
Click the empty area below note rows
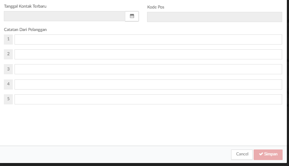[143, 125]
